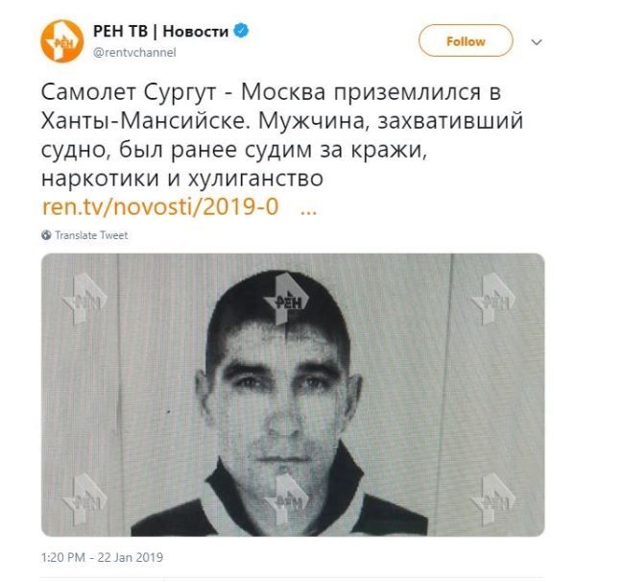Open the 1:20 PM - 22 Jan 2019 timestamp
This screenshot has height=582, width=623.
pos(102,557)
